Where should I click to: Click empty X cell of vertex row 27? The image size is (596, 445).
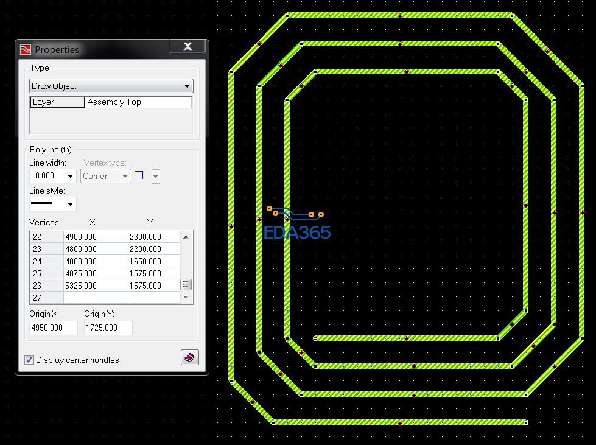96,298
